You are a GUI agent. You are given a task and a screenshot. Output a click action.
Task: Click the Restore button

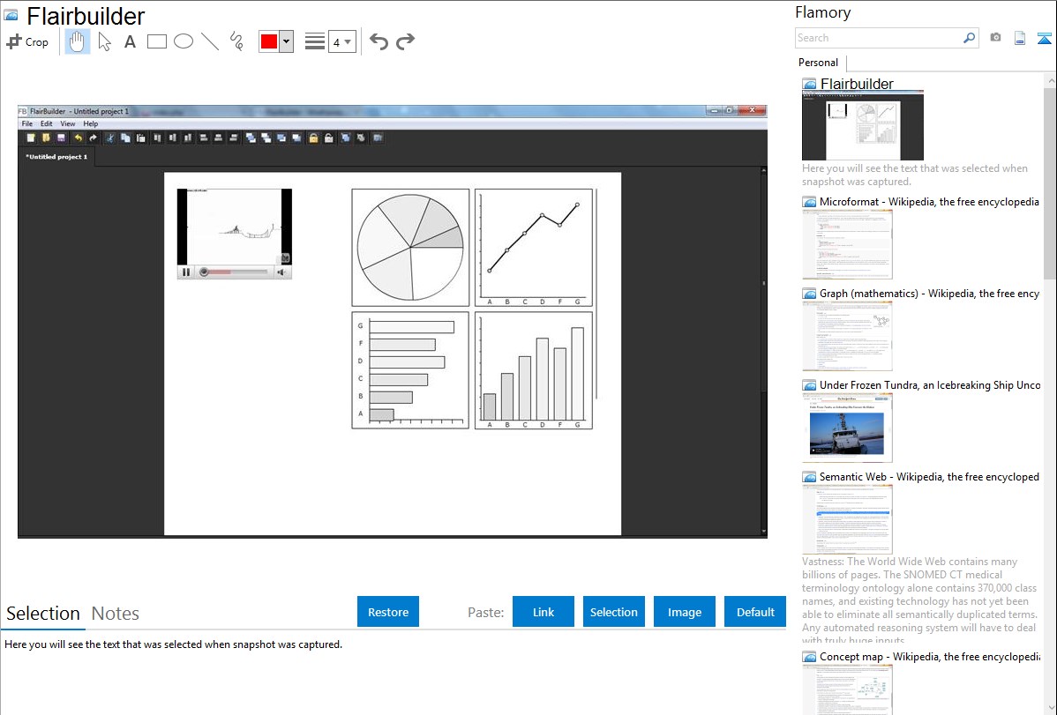click(x=388, y=612)
